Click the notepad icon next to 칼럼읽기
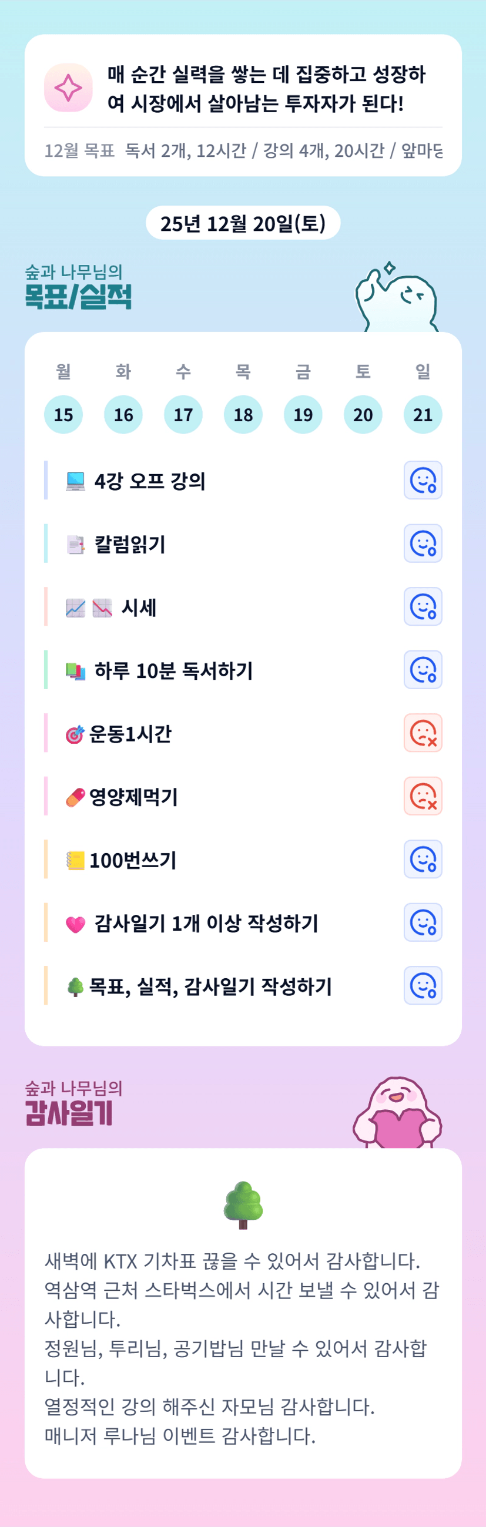 click(75, 544)
